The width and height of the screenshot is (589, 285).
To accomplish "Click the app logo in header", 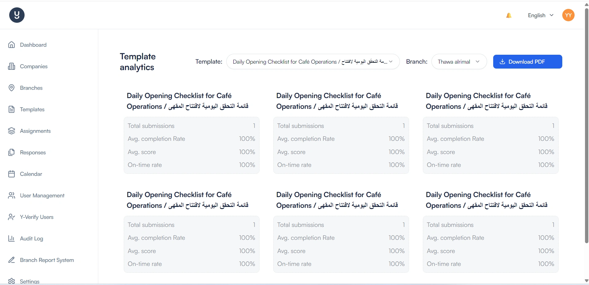I will click(17, 15).
